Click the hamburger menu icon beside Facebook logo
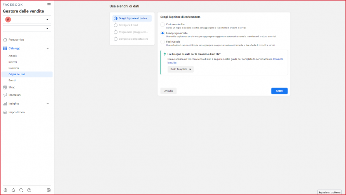Screen dimensions: 346x195 [x=49, y=5]
